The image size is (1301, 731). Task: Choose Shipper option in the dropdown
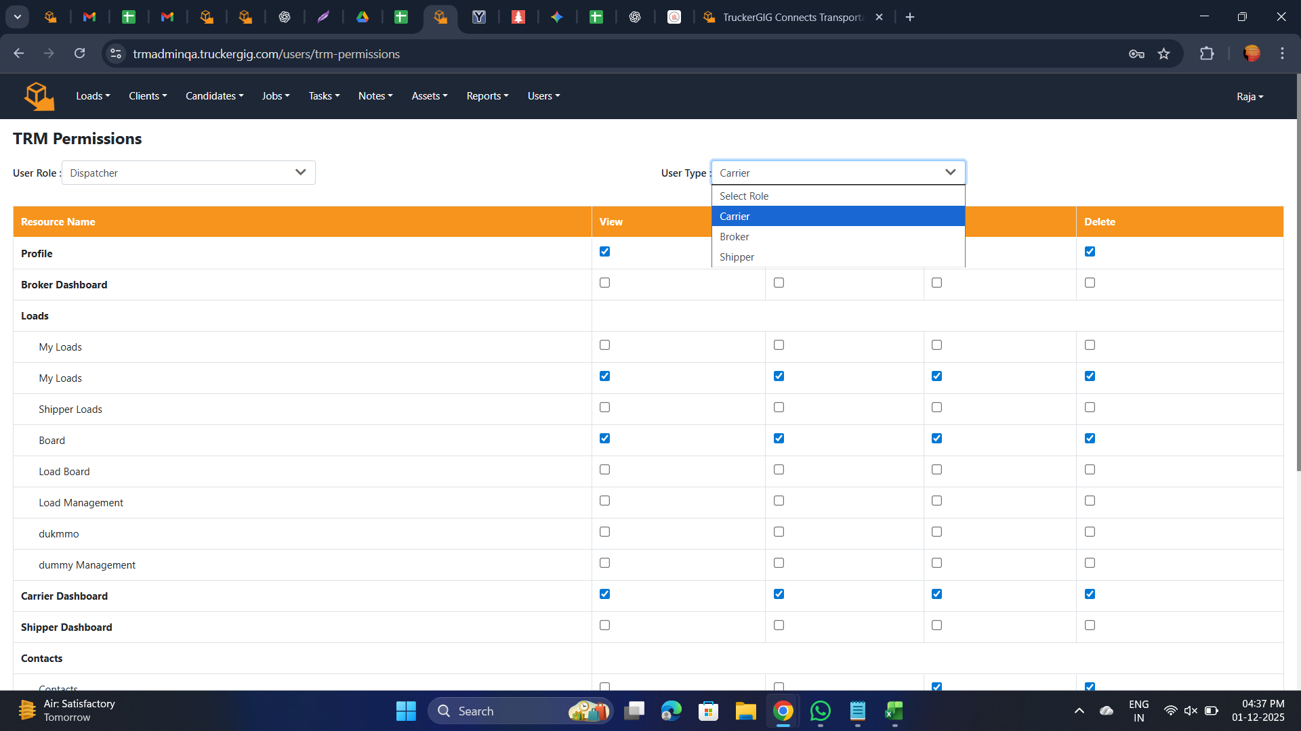tap(737, 257)
